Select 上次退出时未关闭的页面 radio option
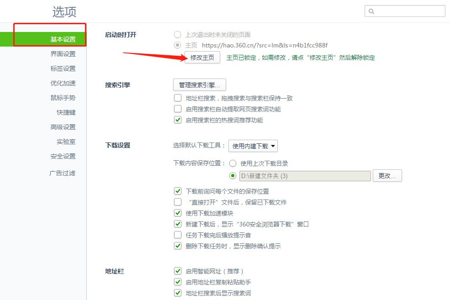The image size is (450, 300). pyautogui.click(x=177, y=35)
